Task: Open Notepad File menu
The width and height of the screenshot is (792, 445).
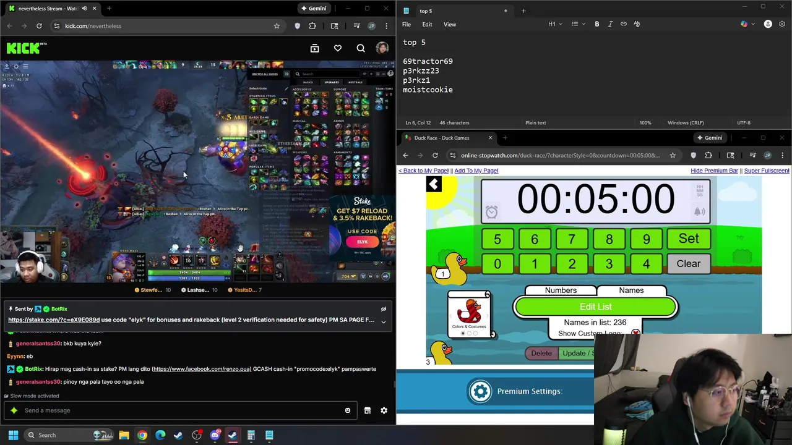Action: 407,24
